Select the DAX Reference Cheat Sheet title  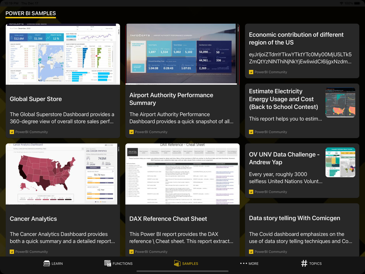tap(168, 219)
